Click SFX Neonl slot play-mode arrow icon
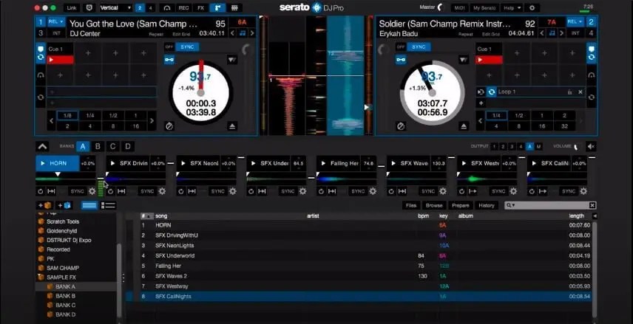Viewport: 633px width, 324px height. 192,191
